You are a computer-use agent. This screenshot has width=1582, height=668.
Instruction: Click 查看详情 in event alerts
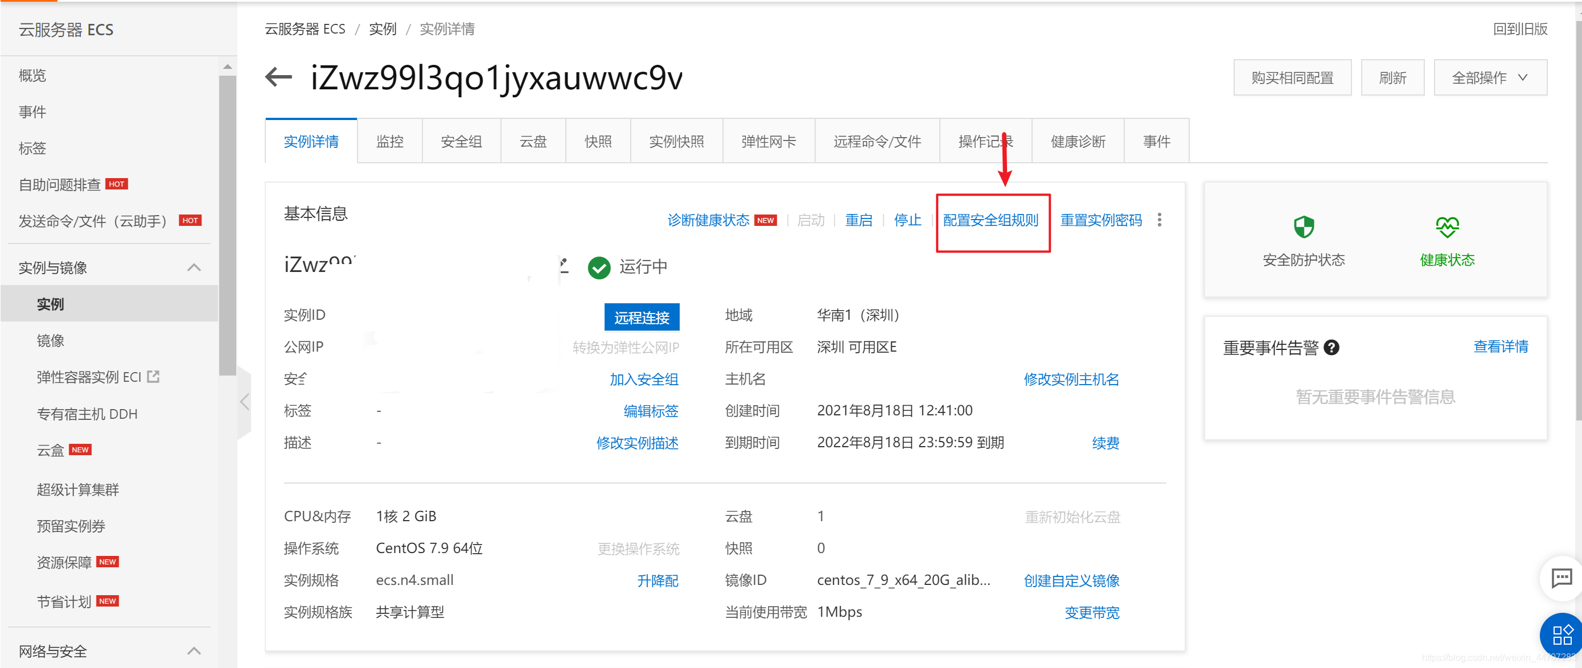pyautogui.click(x=1501, y=347)
